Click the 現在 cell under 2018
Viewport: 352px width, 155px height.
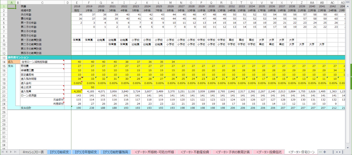pos(77,10)
